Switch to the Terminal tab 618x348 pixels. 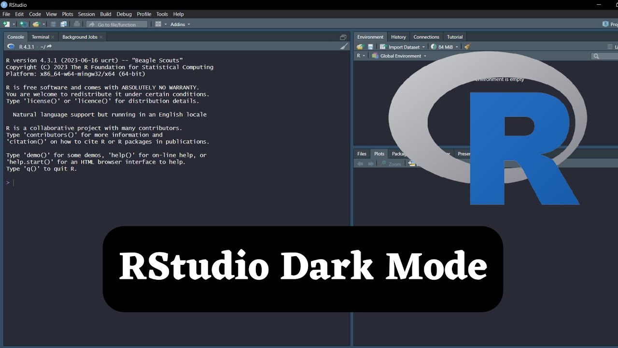(41, 37)
